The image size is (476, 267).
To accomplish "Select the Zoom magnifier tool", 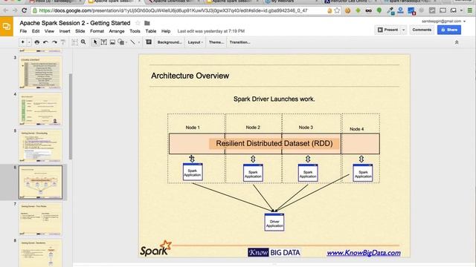I will [x=83, y=42].
